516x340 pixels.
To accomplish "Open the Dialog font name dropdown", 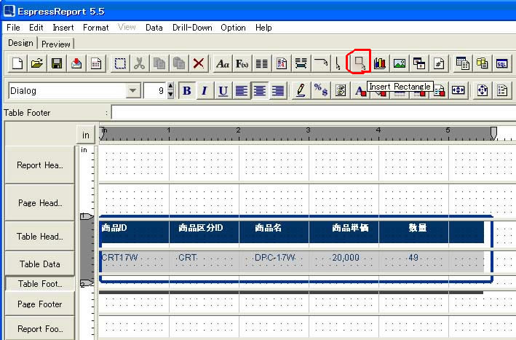I will point(133,91).
